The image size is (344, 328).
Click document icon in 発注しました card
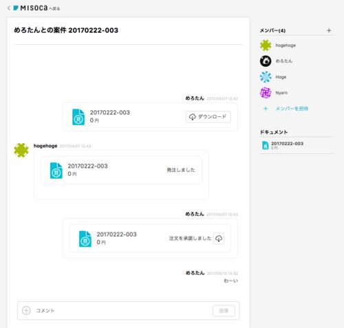tap(56, 171)
